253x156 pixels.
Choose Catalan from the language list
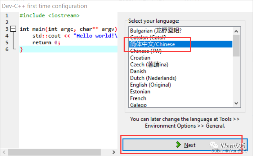(181, 37)
